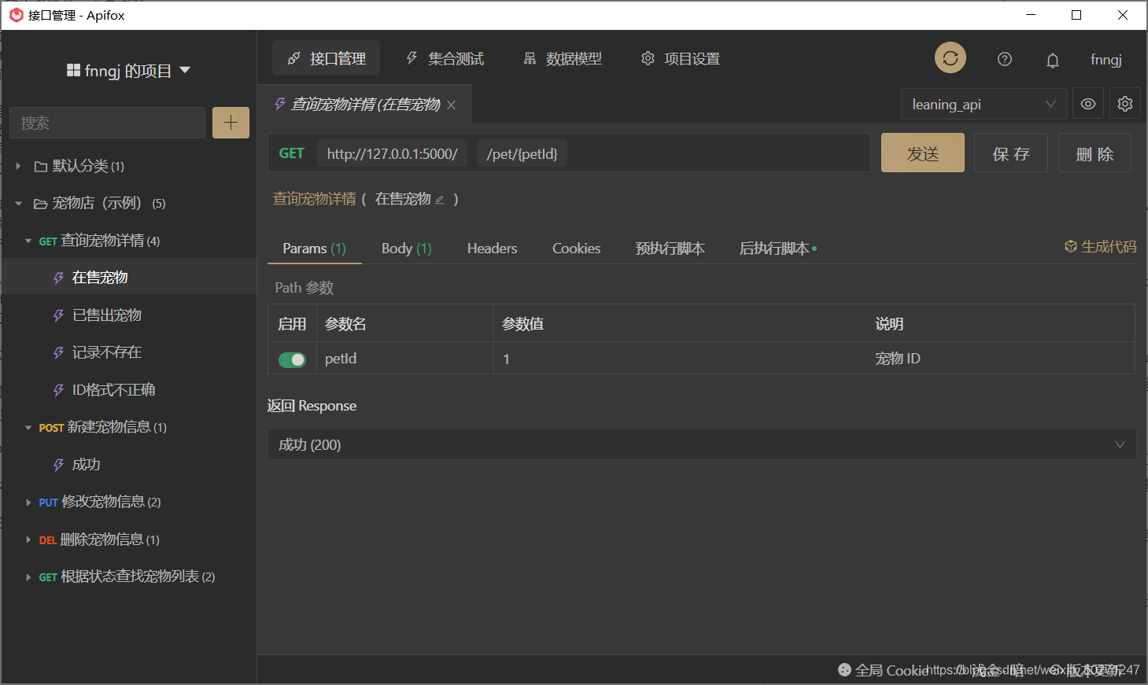Focus the 搜索 search field
The width and height of the screenshot is (1148, 685).
tap(108, 123)
